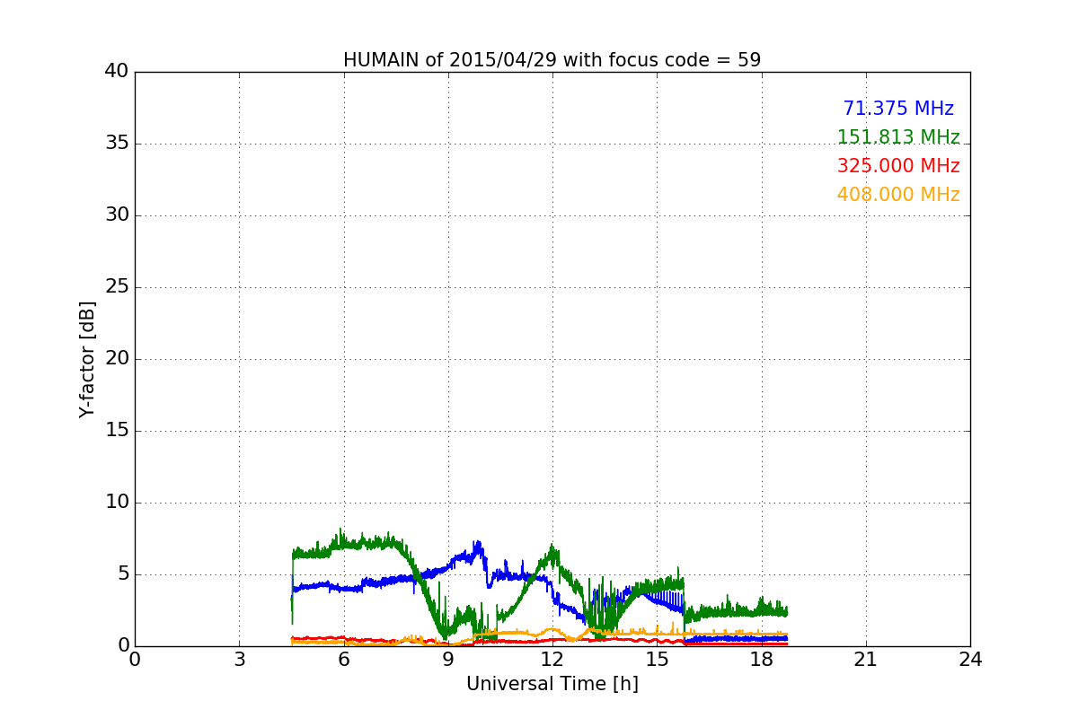
Task: Click x-axis tick label '6'
Action: click(x=344, y=660)
